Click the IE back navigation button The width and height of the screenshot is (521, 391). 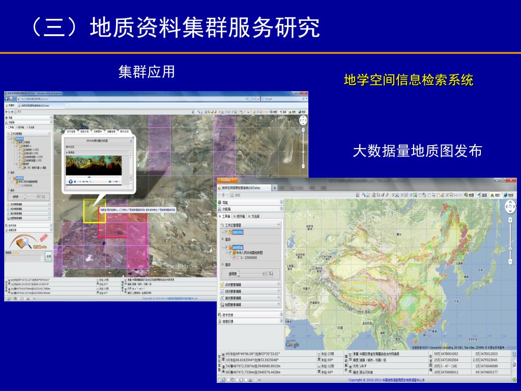click(x=7, y=99)
